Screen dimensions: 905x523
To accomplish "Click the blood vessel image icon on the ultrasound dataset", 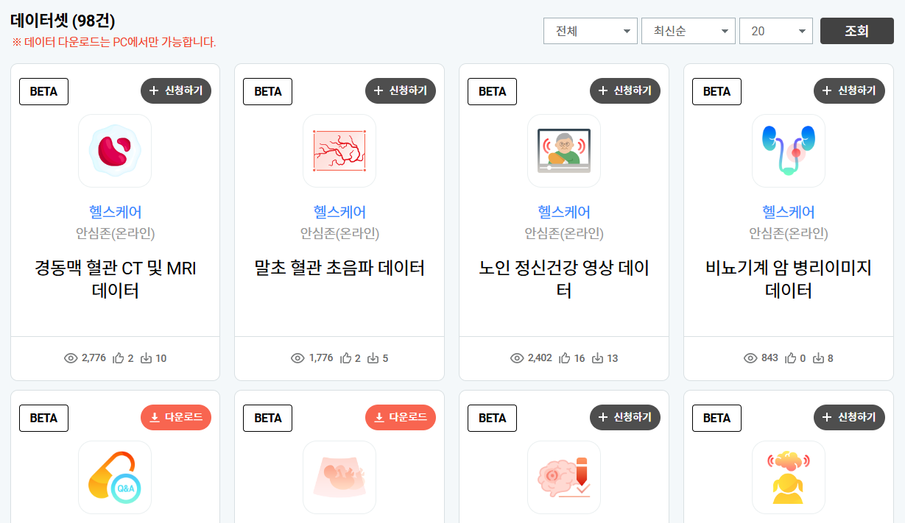I will pos(339,151).
